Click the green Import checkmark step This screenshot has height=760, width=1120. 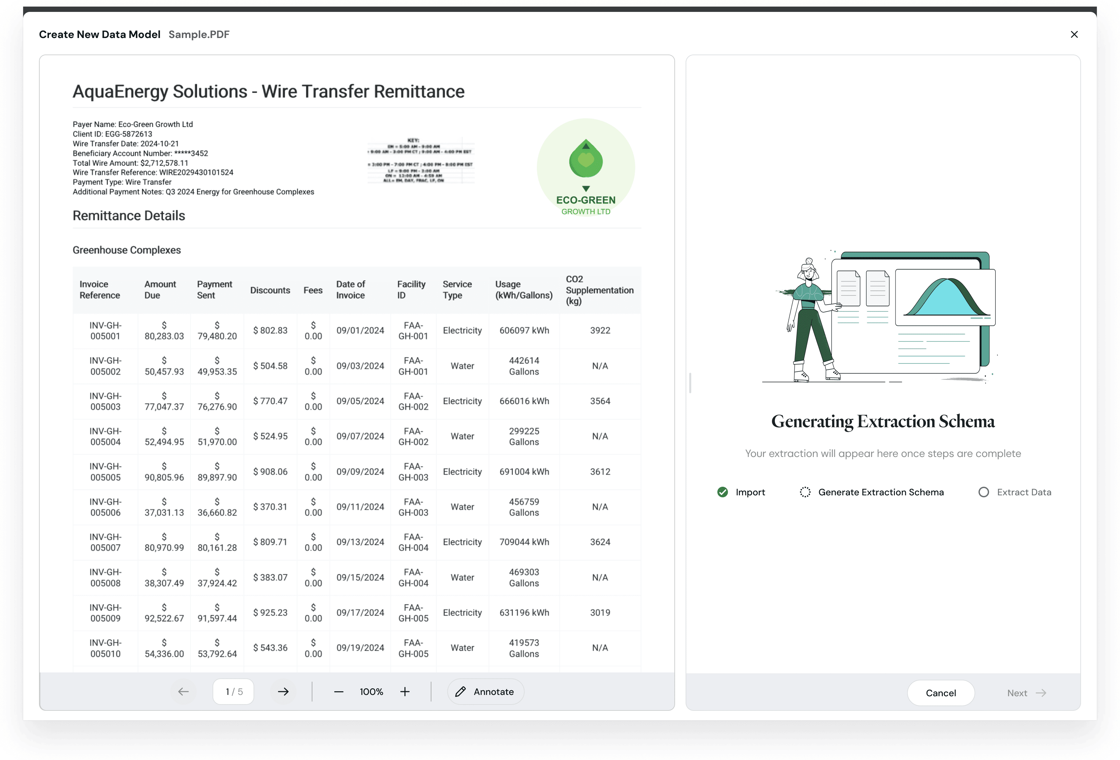[722, 492]
